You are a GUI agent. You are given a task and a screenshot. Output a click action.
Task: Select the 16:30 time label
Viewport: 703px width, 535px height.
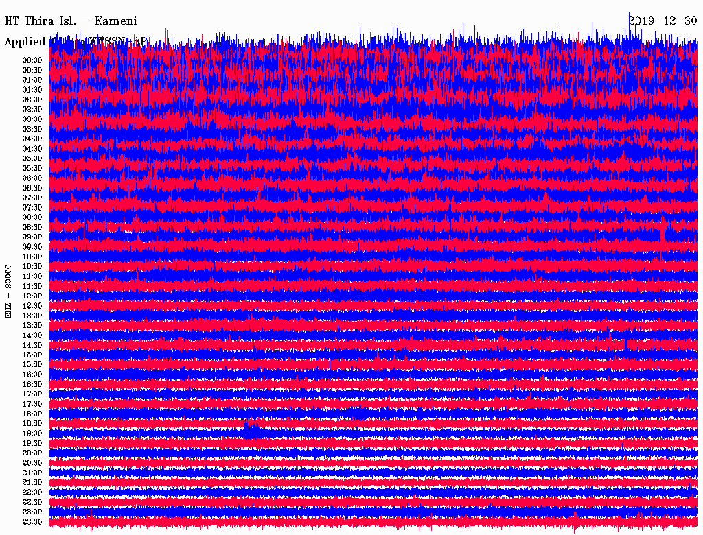pos(32,385)
